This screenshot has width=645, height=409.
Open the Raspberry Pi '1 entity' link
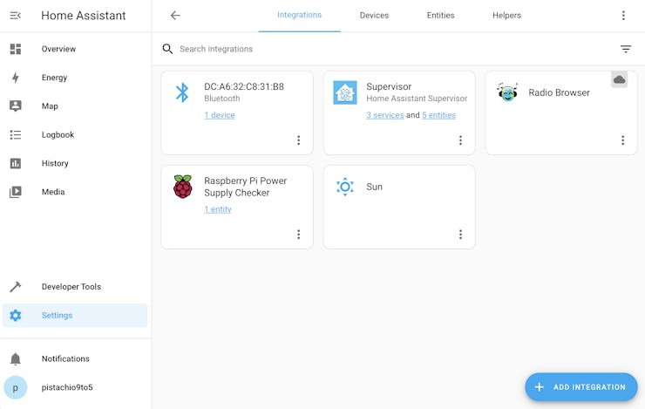tap(218, 209)
